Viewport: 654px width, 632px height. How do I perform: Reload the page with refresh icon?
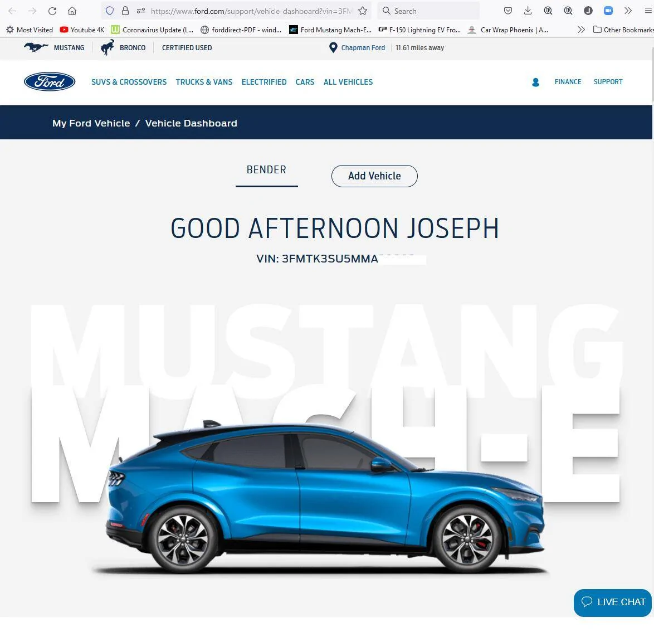coord(52,11)
